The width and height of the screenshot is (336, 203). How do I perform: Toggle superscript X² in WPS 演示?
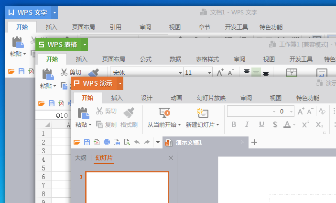coord(305,124)
